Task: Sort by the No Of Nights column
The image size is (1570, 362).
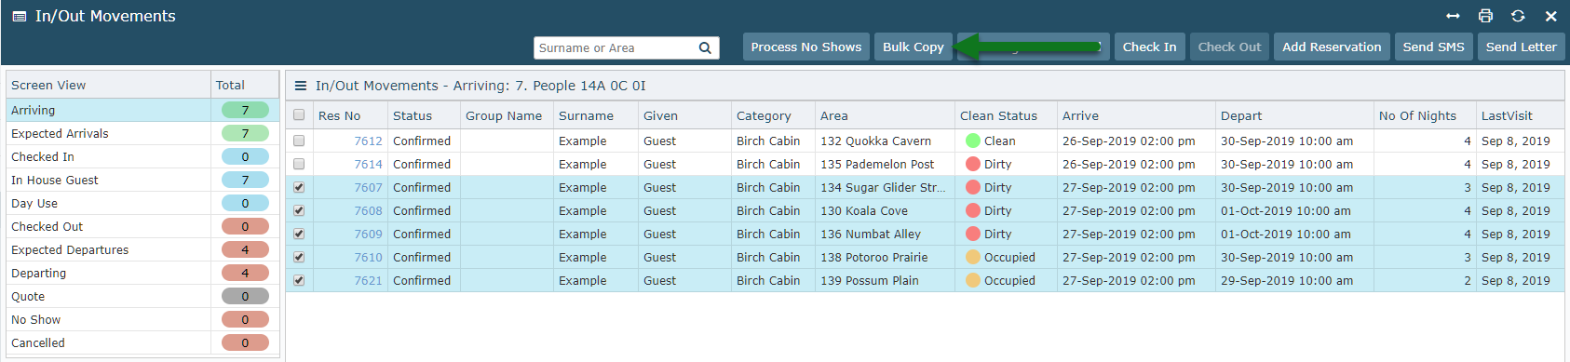Action: tap(1417, 115)
